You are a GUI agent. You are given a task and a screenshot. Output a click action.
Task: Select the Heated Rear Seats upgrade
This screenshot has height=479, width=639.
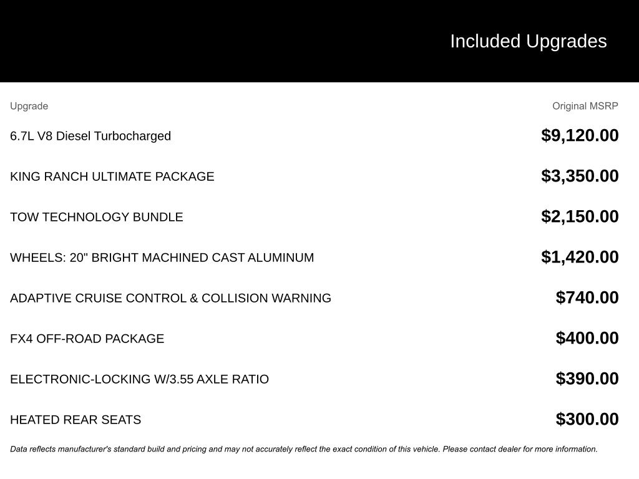[76, 420]
